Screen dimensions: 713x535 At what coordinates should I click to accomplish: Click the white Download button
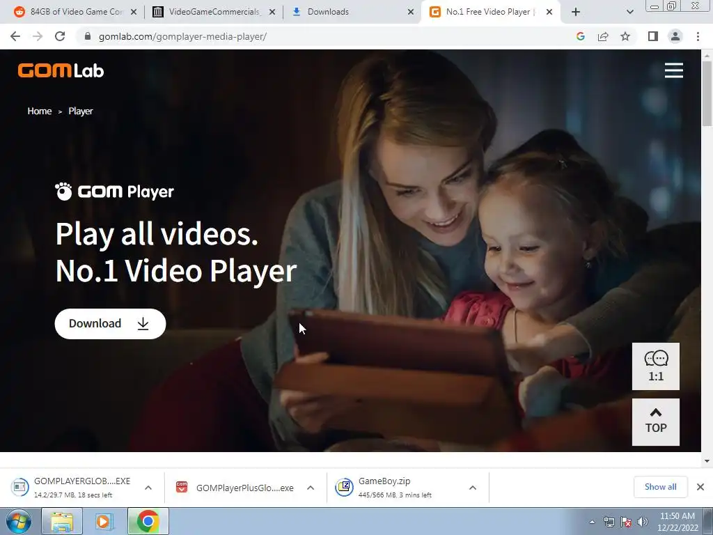(110, 323)
